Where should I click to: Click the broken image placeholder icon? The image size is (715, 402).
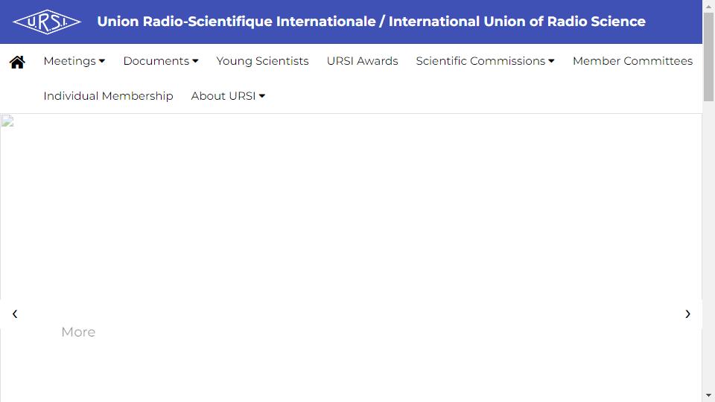coord(7,121)
